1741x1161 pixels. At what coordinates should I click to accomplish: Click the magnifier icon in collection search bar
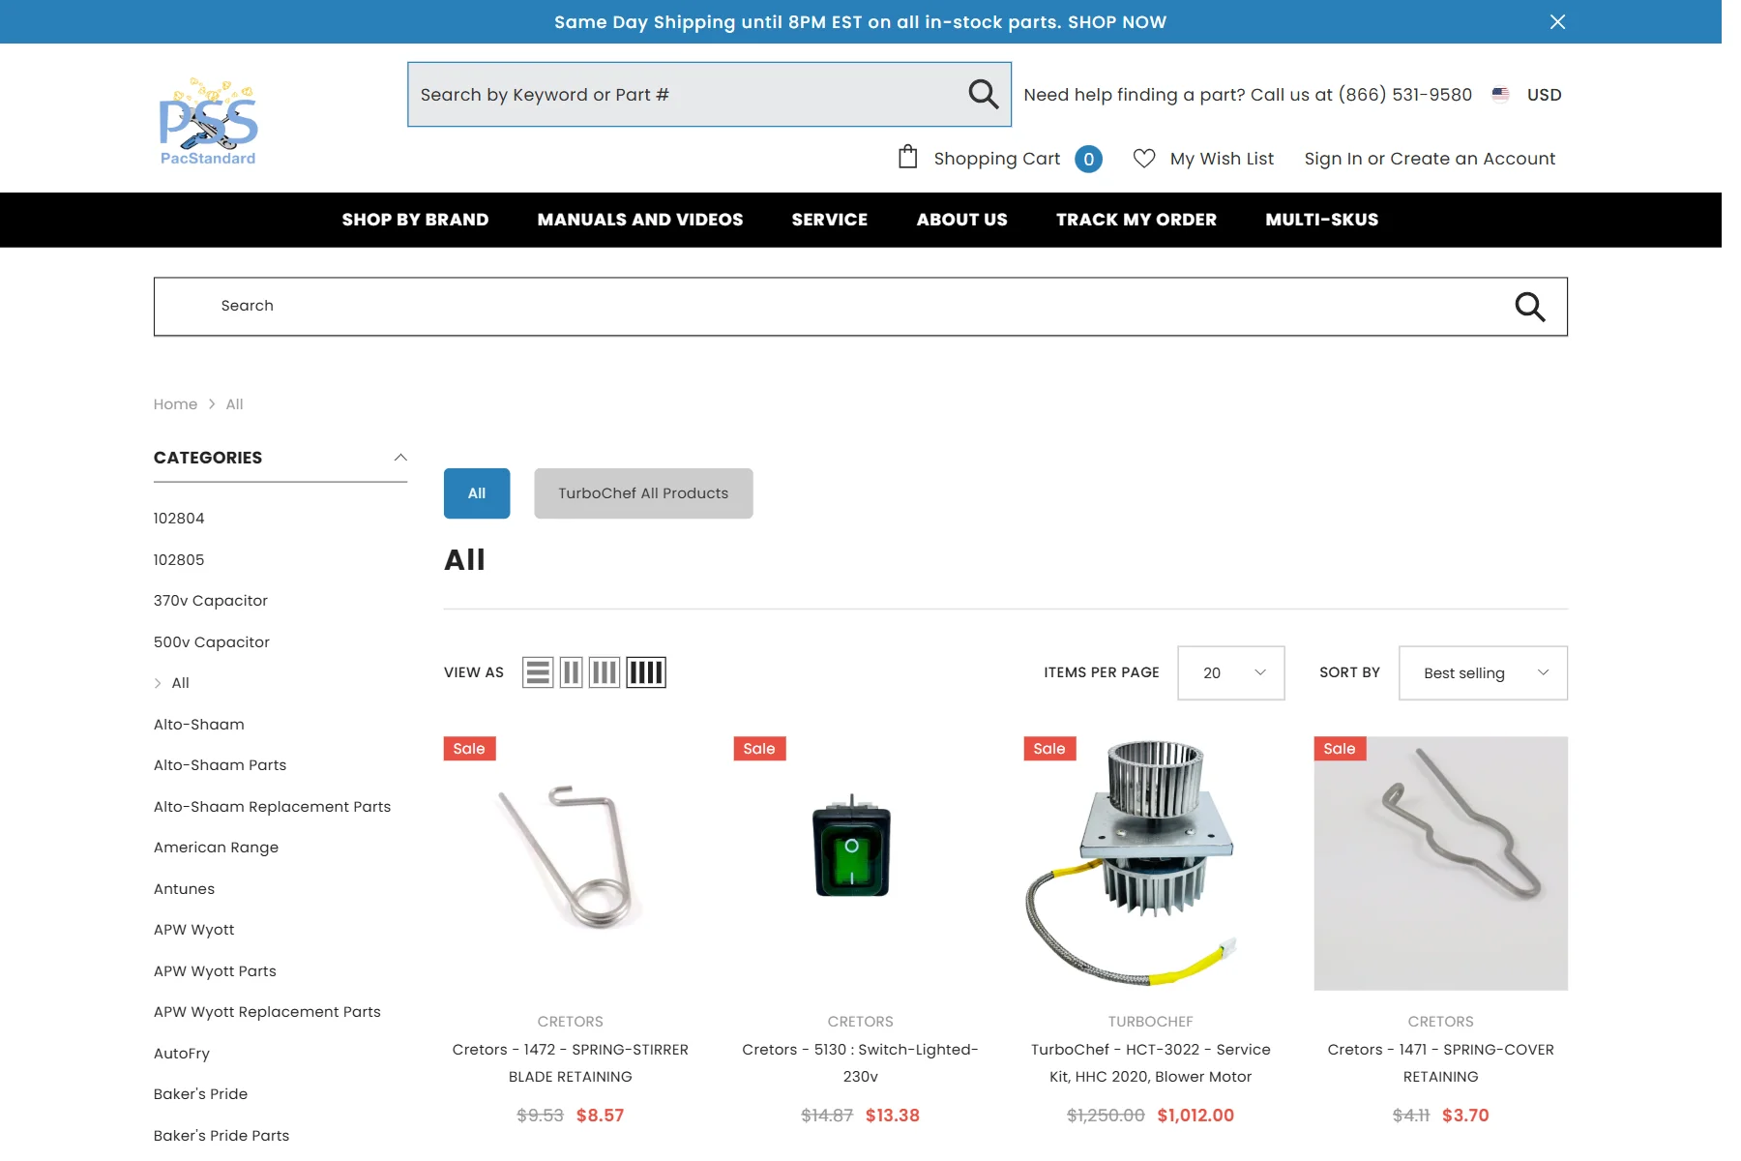click(1529, 307)
